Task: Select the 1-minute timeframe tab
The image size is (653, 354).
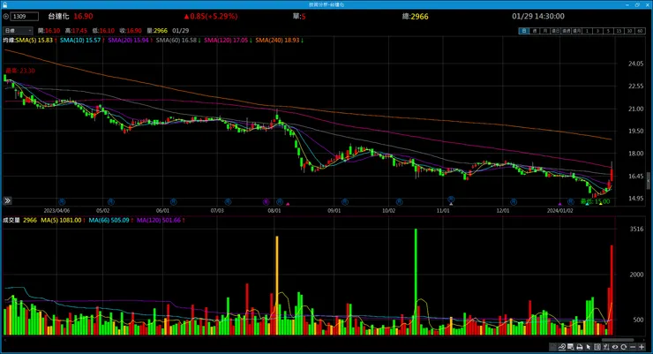Action: point(587,31)
